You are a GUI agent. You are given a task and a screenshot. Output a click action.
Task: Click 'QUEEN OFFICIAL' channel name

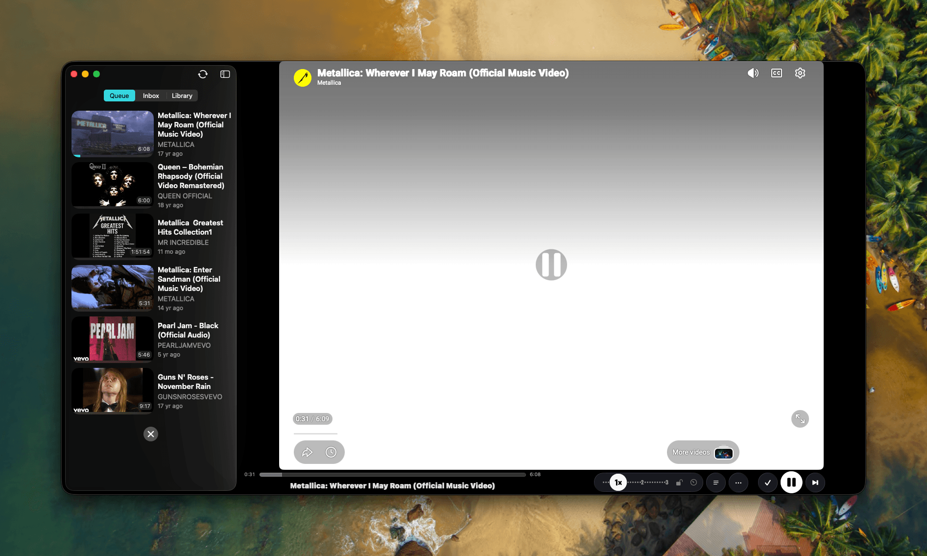(185, 196)
